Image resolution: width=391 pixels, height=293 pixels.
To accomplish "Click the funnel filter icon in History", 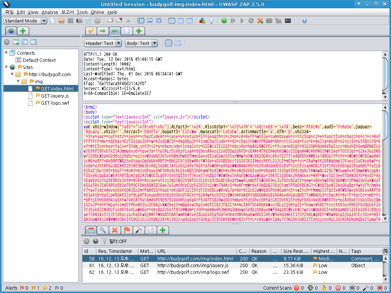I will coord(105,241).
